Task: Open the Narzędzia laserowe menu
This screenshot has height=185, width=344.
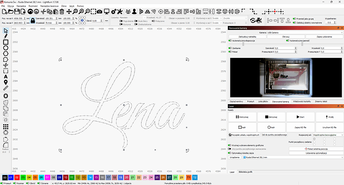Action: (49, 6)
